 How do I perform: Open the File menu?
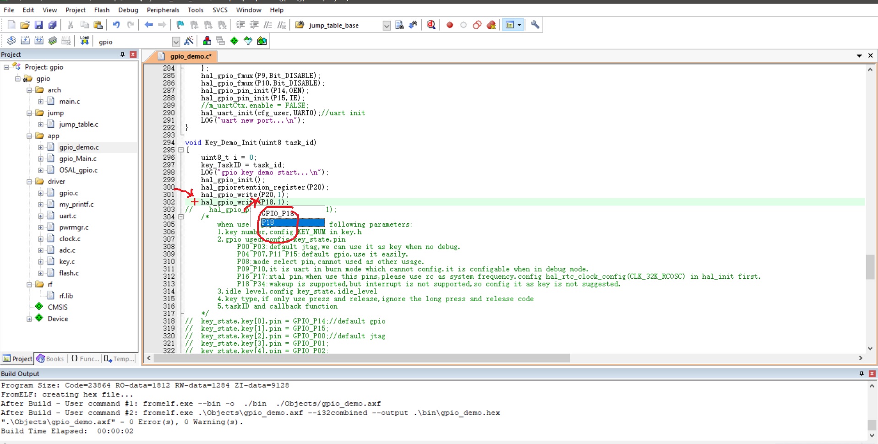coord(9,10)
